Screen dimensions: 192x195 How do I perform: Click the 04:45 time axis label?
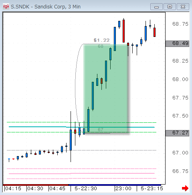(57, 189)
